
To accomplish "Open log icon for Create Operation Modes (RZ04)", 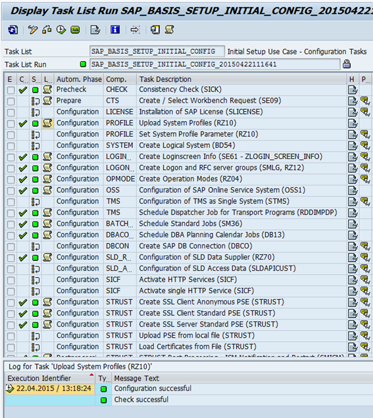I will pos(47,179).
